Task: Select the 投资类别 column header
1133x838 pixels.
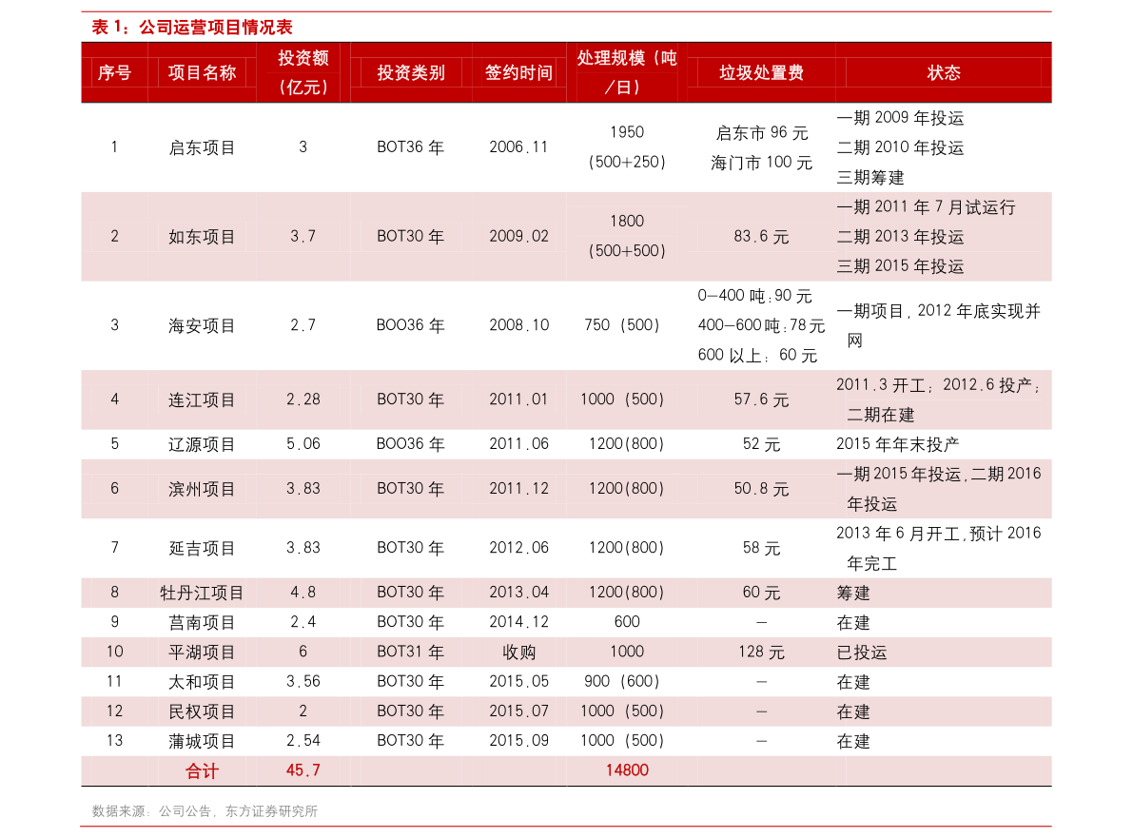Action: [x=410, y=72]
